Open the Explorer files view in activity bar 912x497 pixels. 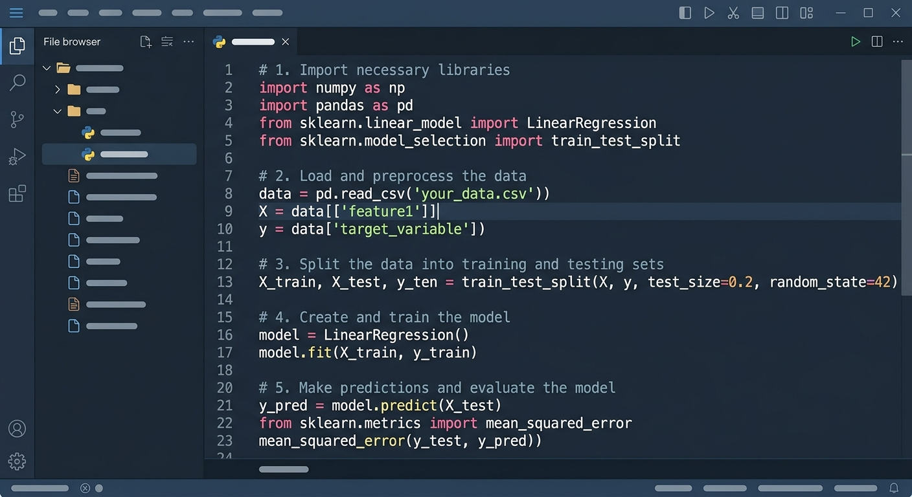coord(17,45)
